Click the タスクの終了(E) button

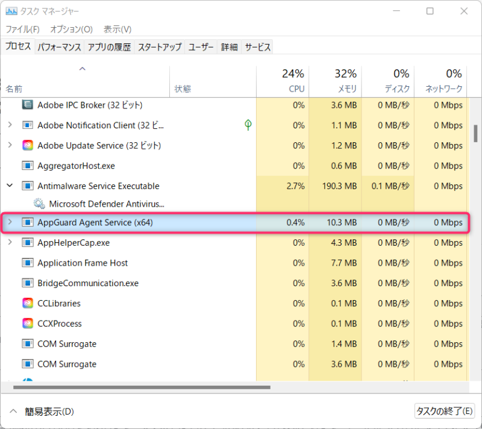click(444, 411)
